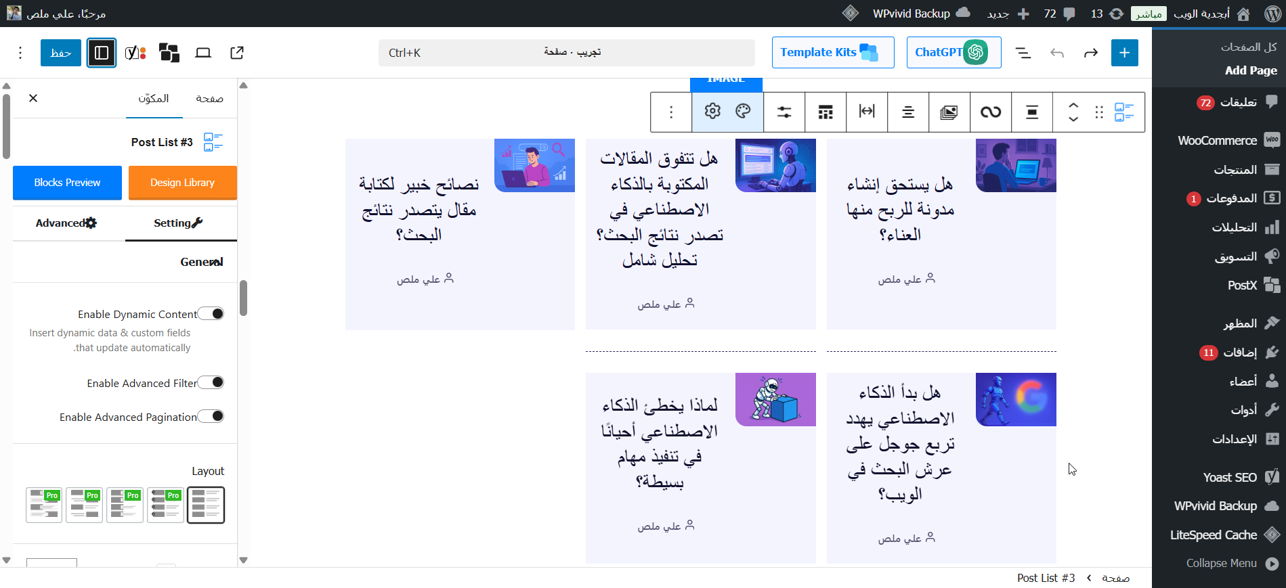Click the laptop preview device icon
The image size is (1286, 588).
(x=203, y=53)
